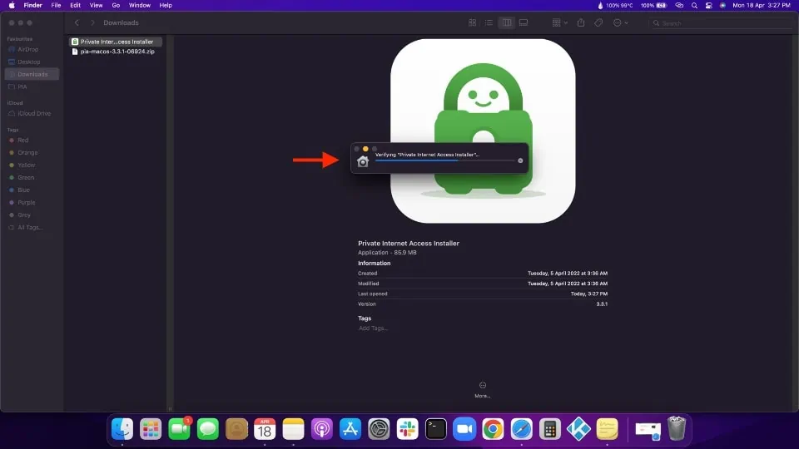Open View menu

click(96, 5)
